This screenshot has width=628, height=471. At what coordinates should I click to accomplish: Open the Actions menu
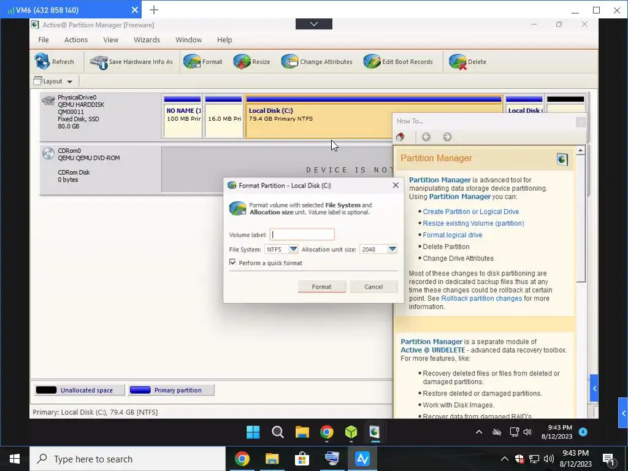click(75, 40)
